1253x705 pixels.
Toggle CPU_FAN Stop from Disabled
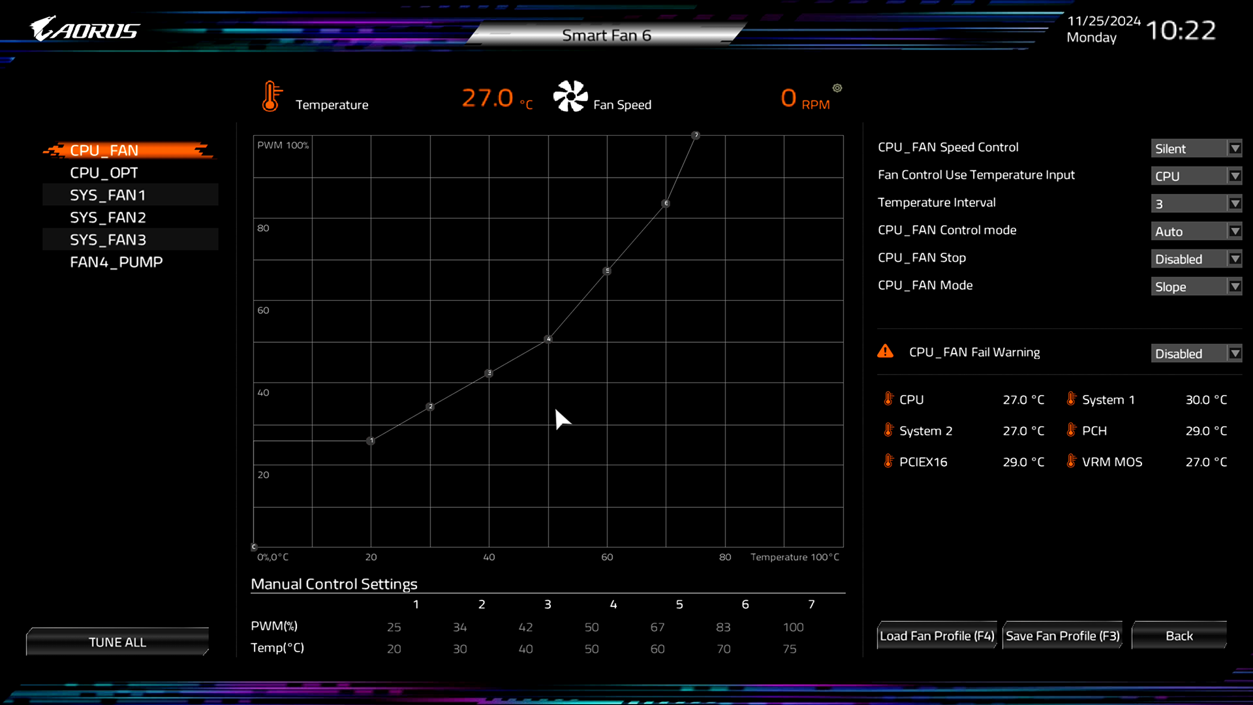tap(1196, 258)
